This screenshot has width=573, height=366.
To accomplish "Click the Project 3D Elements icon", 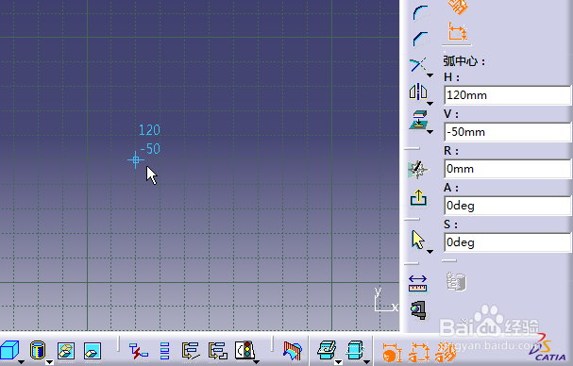I will point(418,120).
